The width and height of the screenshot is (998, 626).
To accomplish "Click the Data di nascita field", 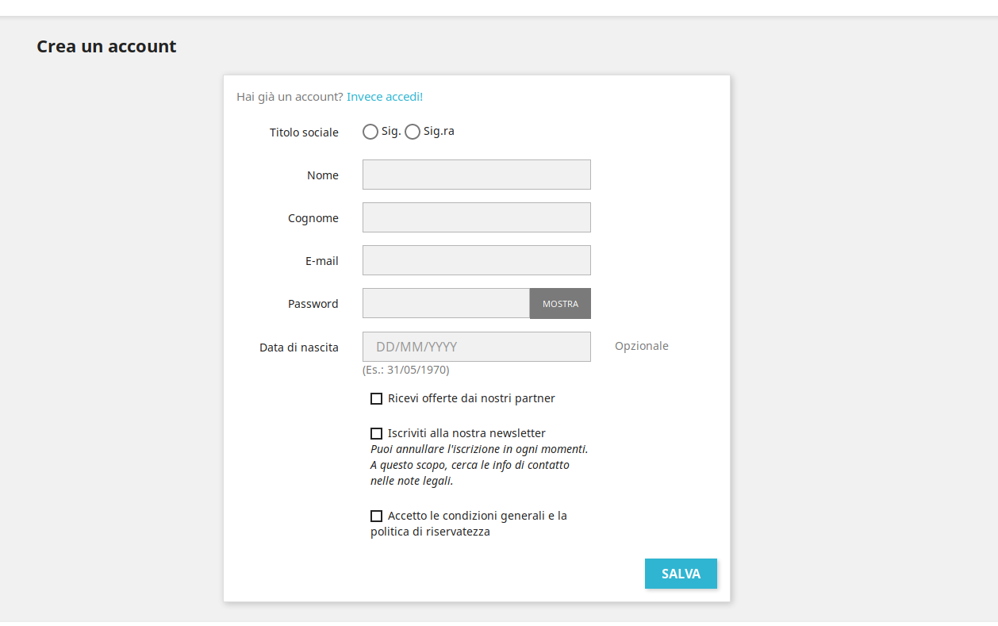I will tap(477, 347).
